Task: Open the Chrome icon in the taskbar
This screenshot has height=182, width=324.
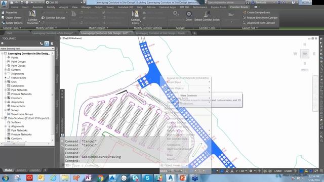Action: tap(100, 178)
